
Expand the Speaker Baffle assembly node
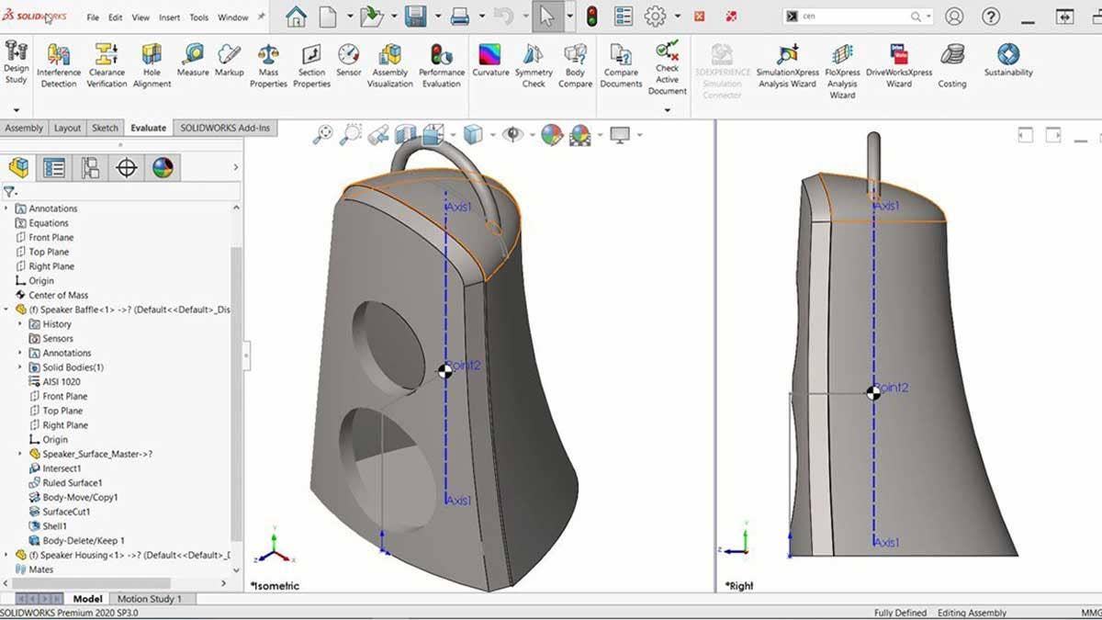pyautogui.click(x=6, y=310)
